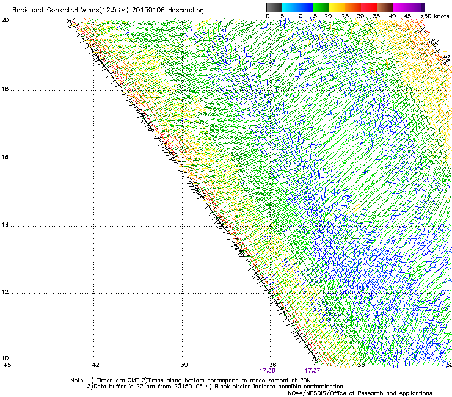Click the cyan-blue 5-15 knots color band

(x=297, y=7)
